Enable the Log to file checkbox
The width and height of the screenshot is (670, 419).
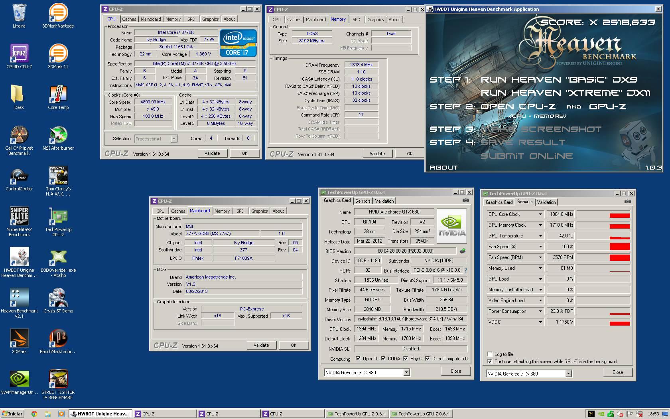coord(490,354)
